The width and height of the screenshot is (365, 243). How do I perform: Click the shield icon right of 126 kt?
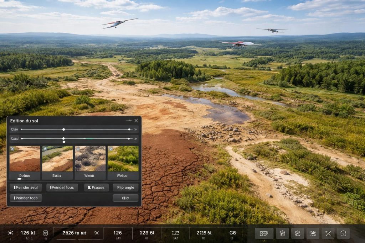point(45,233)
